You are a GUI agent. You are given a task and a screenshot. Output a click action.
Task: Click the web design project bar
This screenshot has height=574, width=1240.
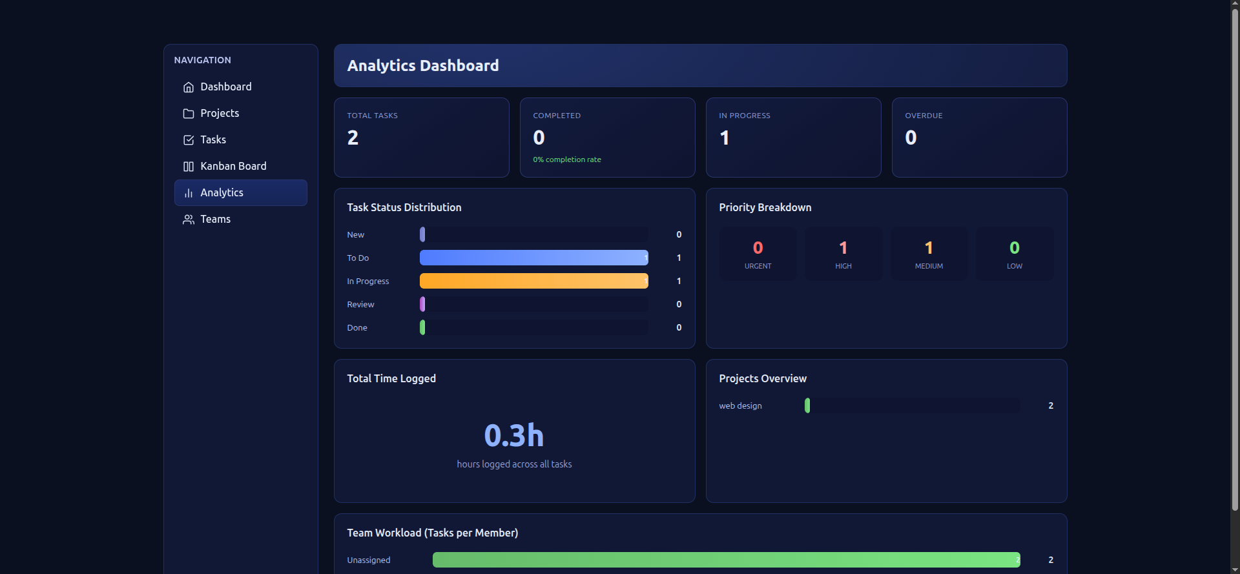(x=913, y=405)
